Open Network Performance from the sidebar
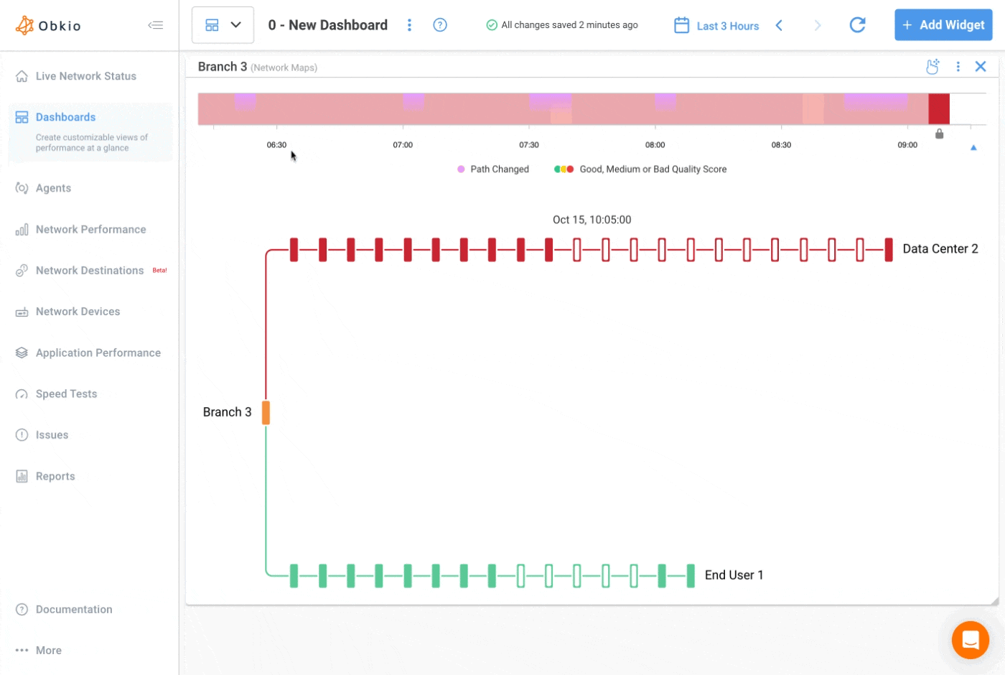1005x675 pixels. coord(22,229)
